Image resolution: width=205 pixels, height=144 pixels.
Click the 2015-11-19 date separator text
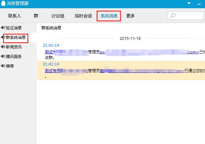(130, 39)
